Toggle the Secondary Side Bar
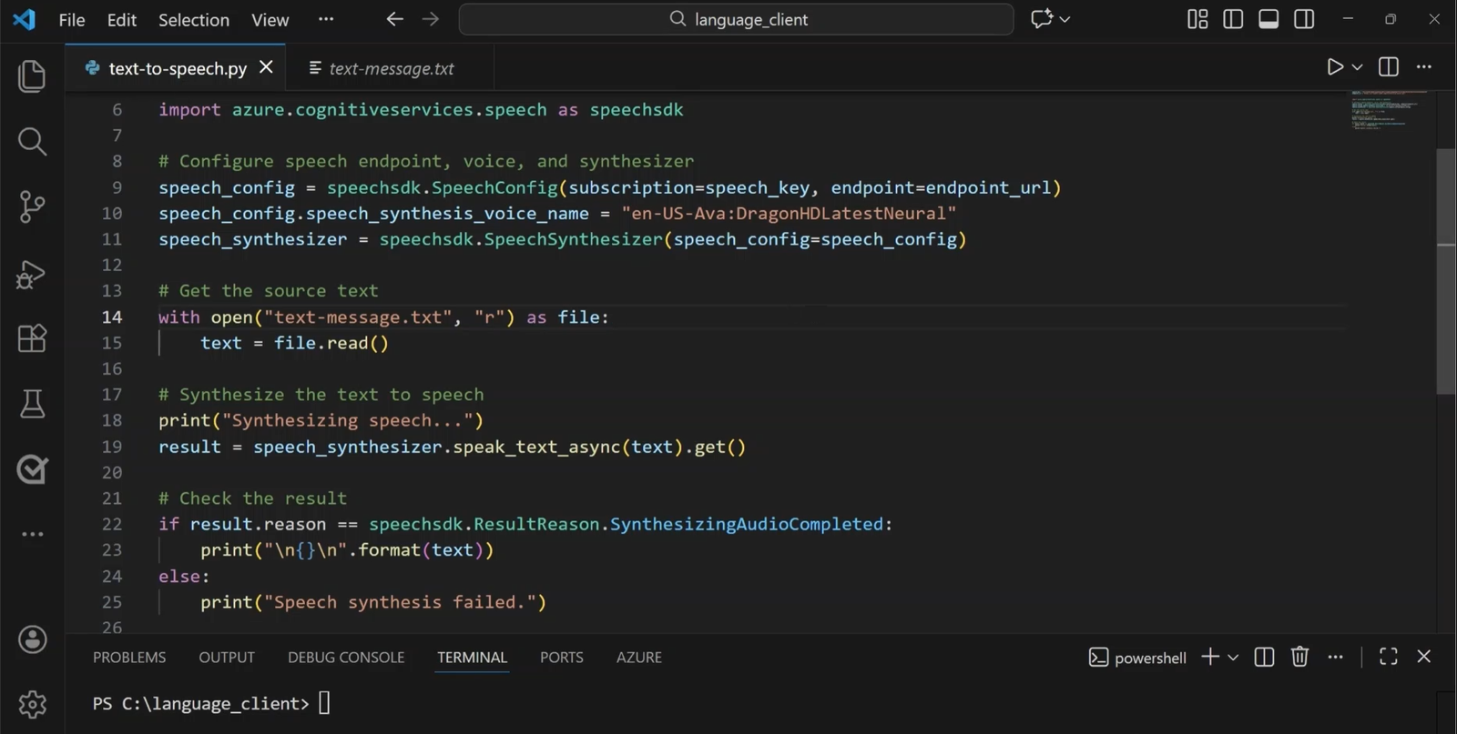 click(1304, 19)
